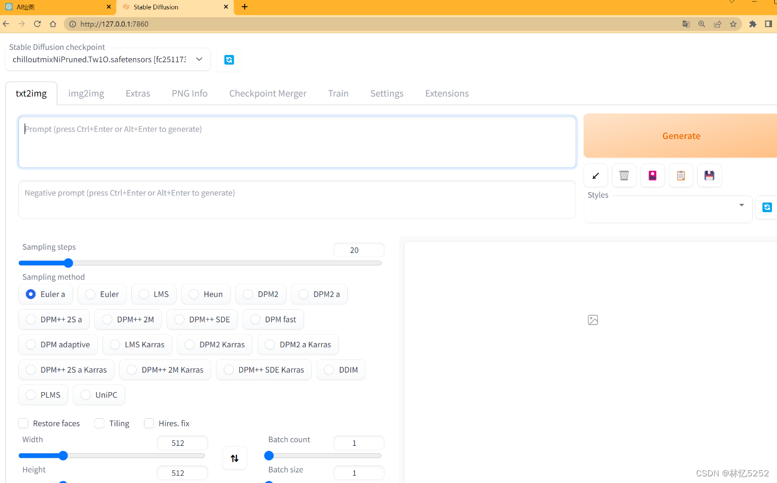Select the Euler sampling method
The width and height of the screenshot is (777, 483).
(102, 294)
